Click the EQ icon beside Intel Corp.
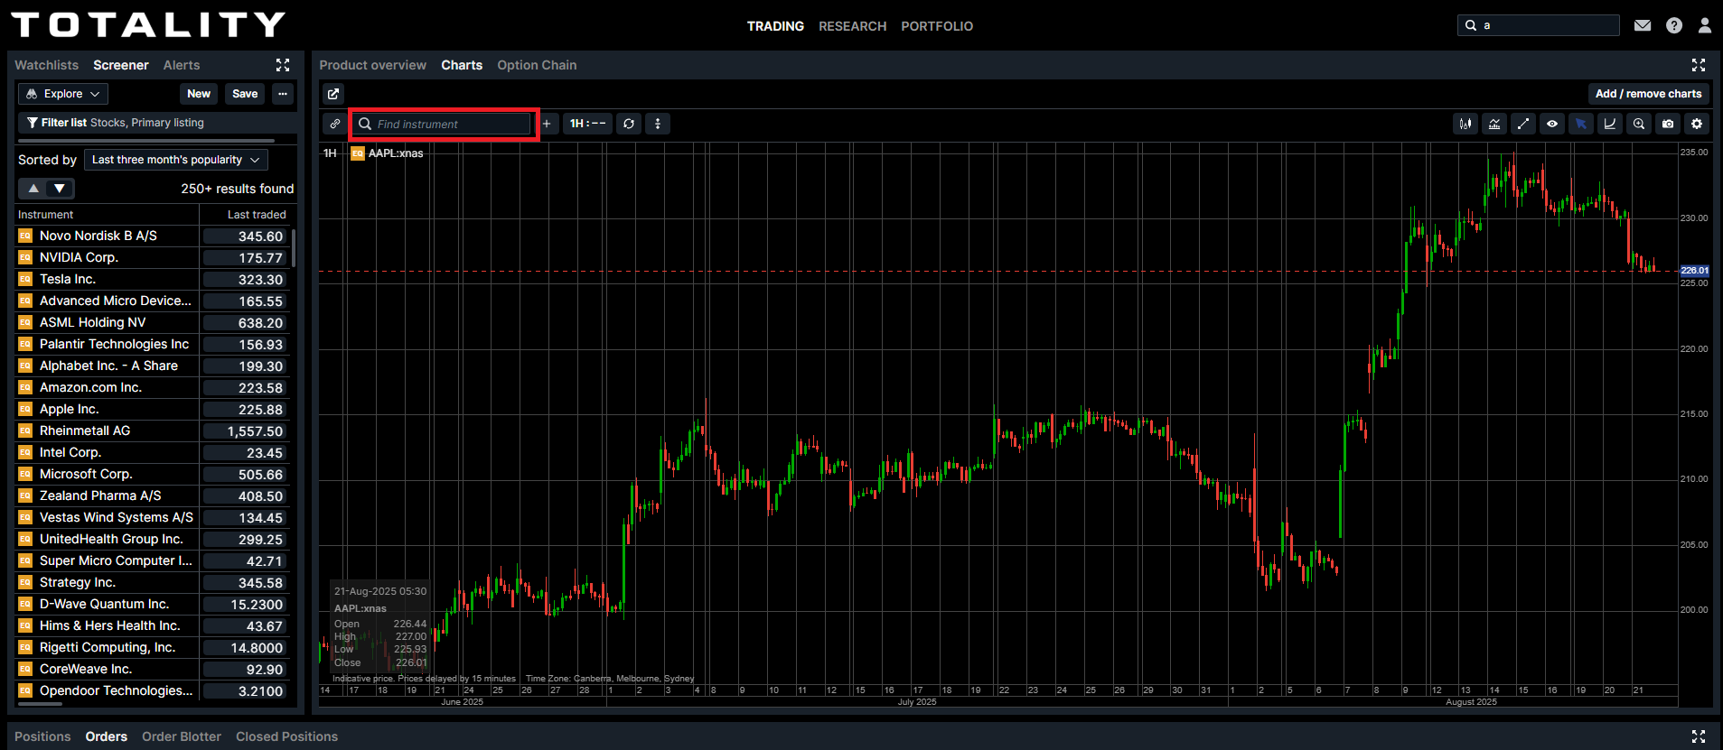The height and width of the screenshot is (750, 1723). [25, 452]
